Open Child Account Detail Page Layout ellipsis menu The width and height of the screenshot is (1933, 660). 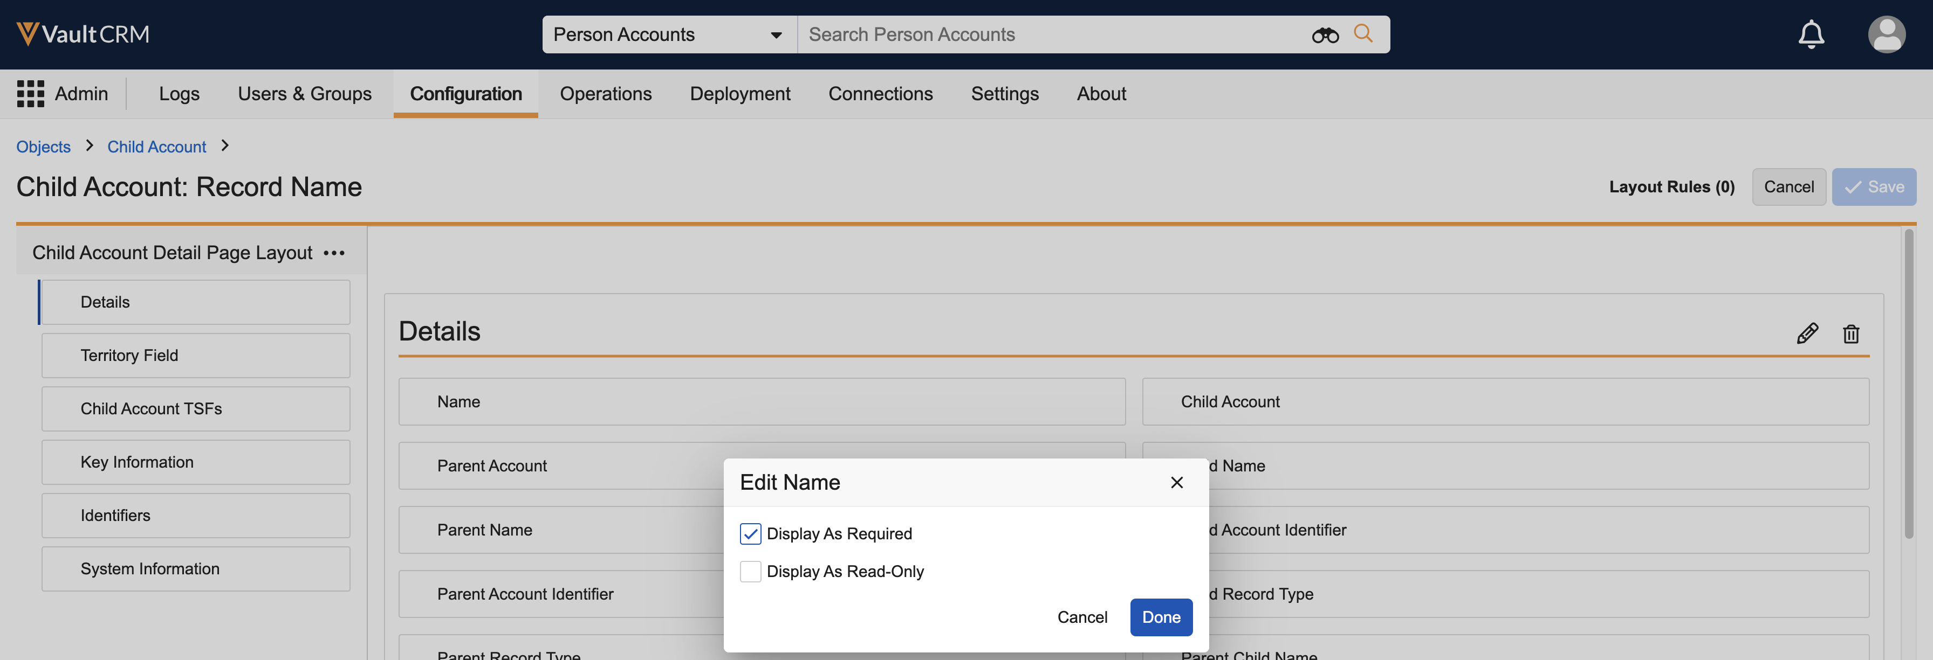[334, 253]
